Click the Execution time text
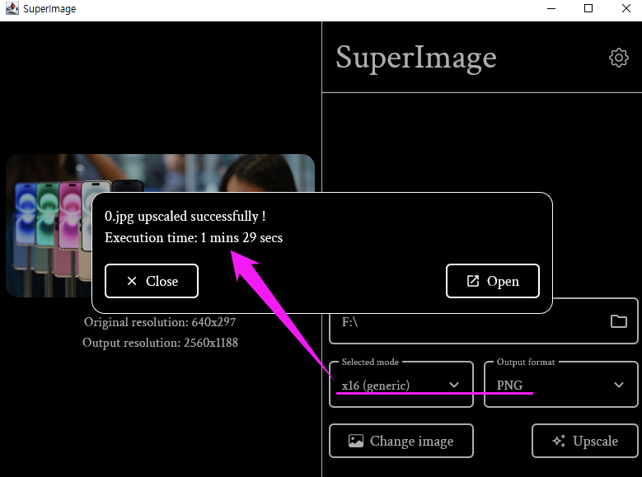 (x=194, y=237)
